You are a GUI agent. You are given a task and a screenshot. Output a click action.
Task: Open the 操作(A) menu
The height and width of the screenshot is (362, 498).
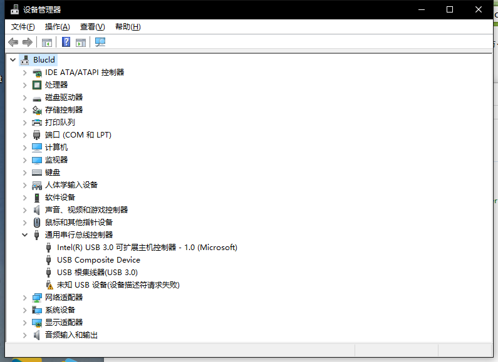click(57, 27)
